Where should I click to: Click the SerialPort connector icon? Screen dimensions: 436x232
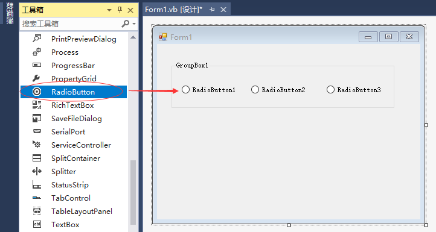37,131
